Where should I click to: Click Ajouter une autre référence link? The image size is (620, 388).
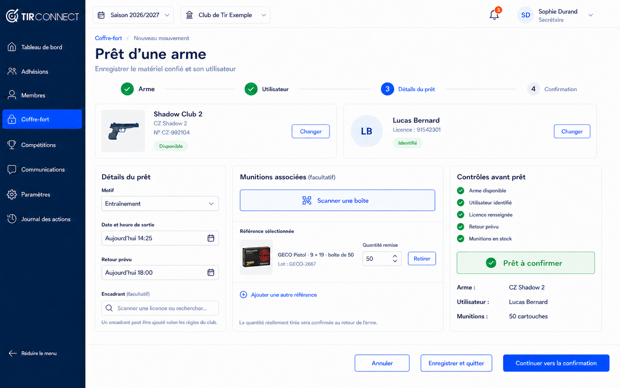pos(278,295)
